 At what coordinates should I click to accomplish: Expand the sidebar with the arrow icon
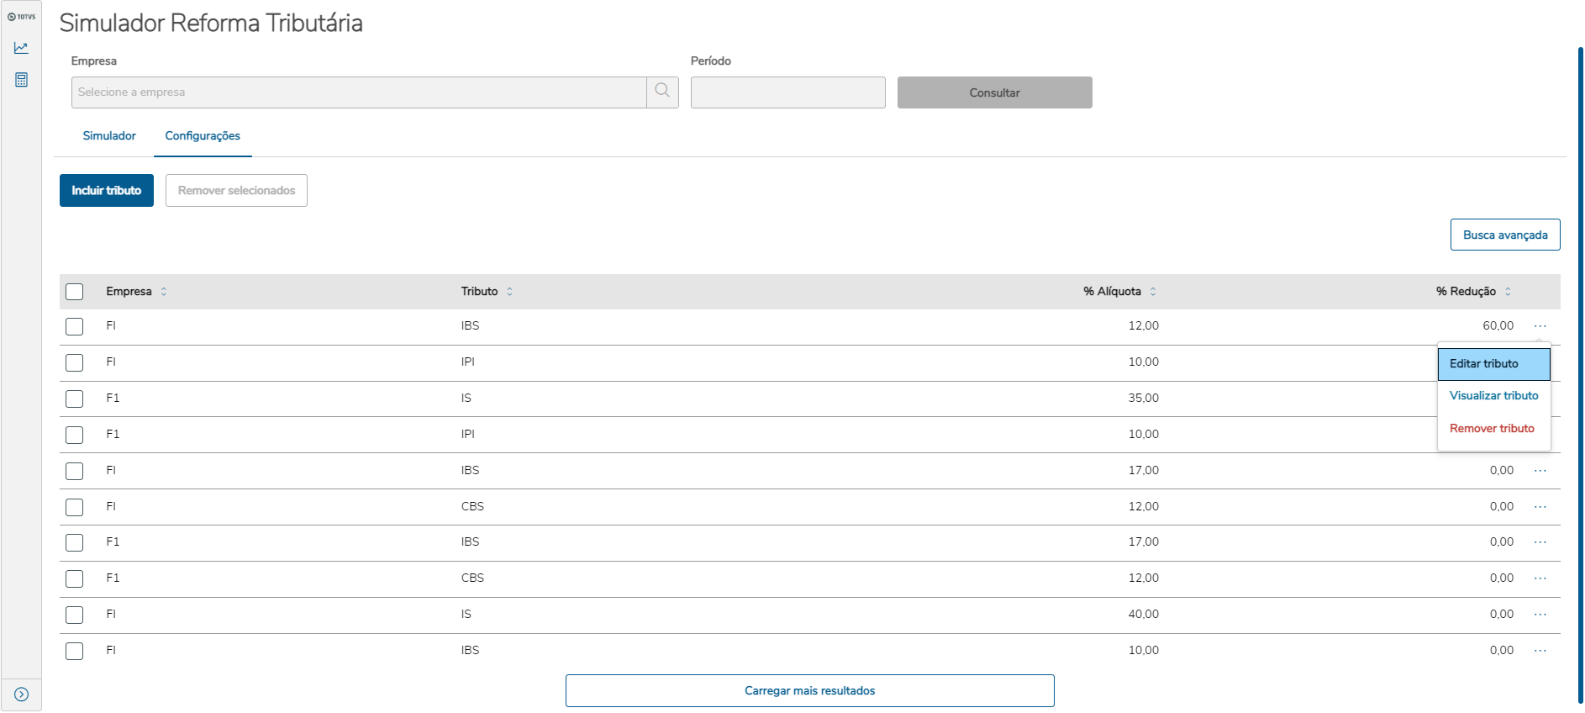(x=21, y=695)
